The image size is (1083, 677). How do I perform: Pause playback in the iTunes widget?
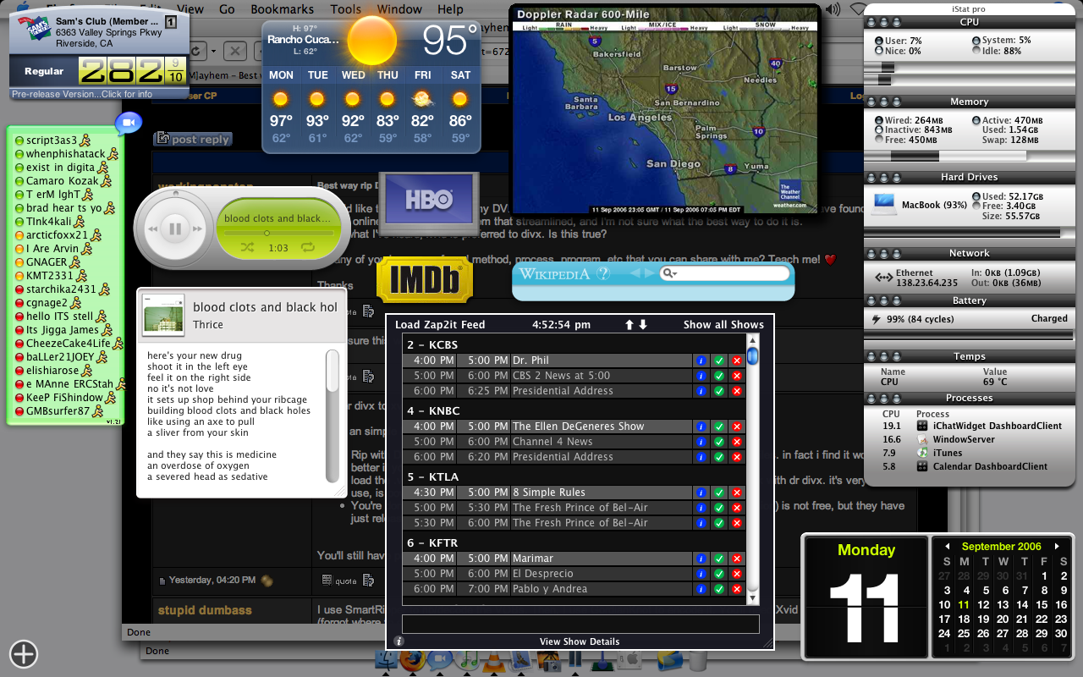point(176,228)
